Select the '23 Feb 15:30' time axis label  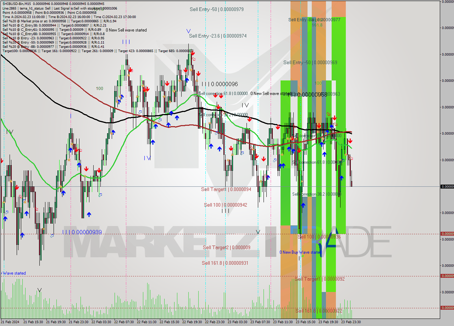pyautogui.click(x=306, y=322)
